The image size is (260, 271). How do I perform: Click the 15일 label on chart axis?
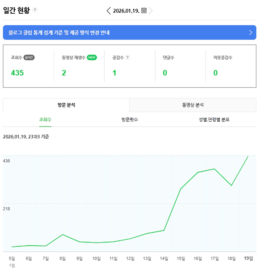click(x=181, y=258)
